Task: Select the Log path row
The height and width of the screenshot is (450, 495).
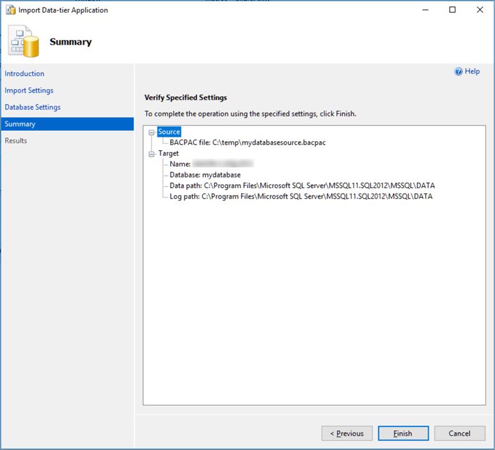Action: click(x=301, y=196)
